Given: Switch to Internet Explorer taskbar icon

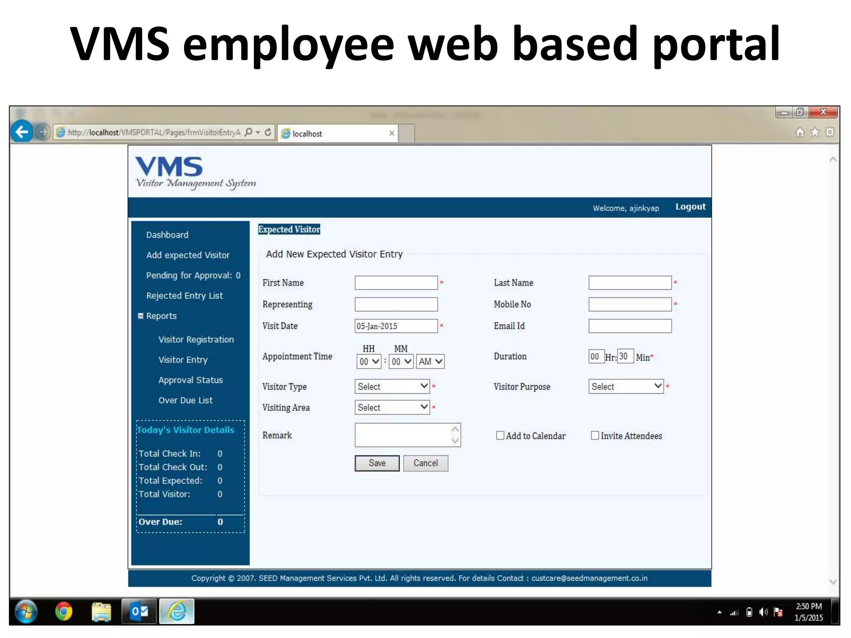Looking at the screenshot, I should [x=177, y=611].
